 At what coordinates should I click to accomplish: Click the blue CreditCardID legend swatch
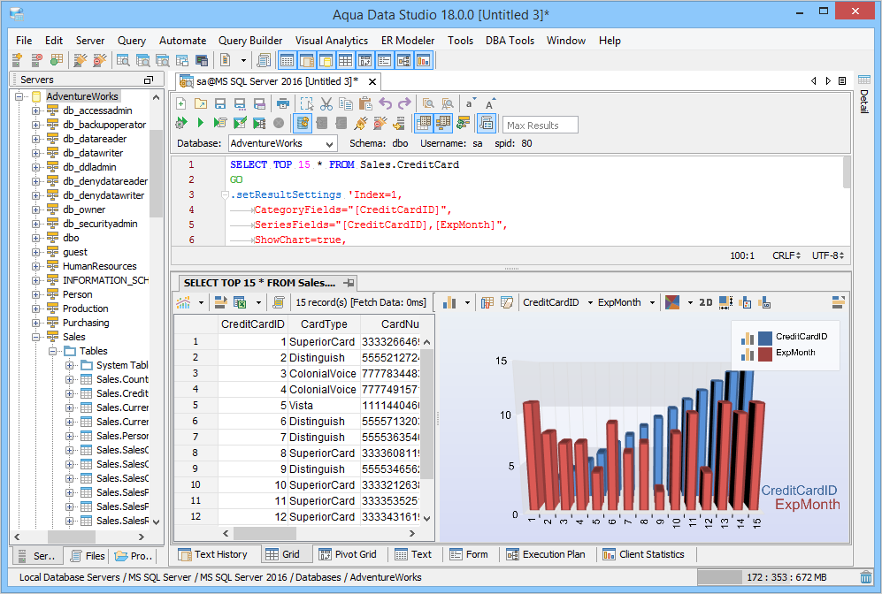764,337
